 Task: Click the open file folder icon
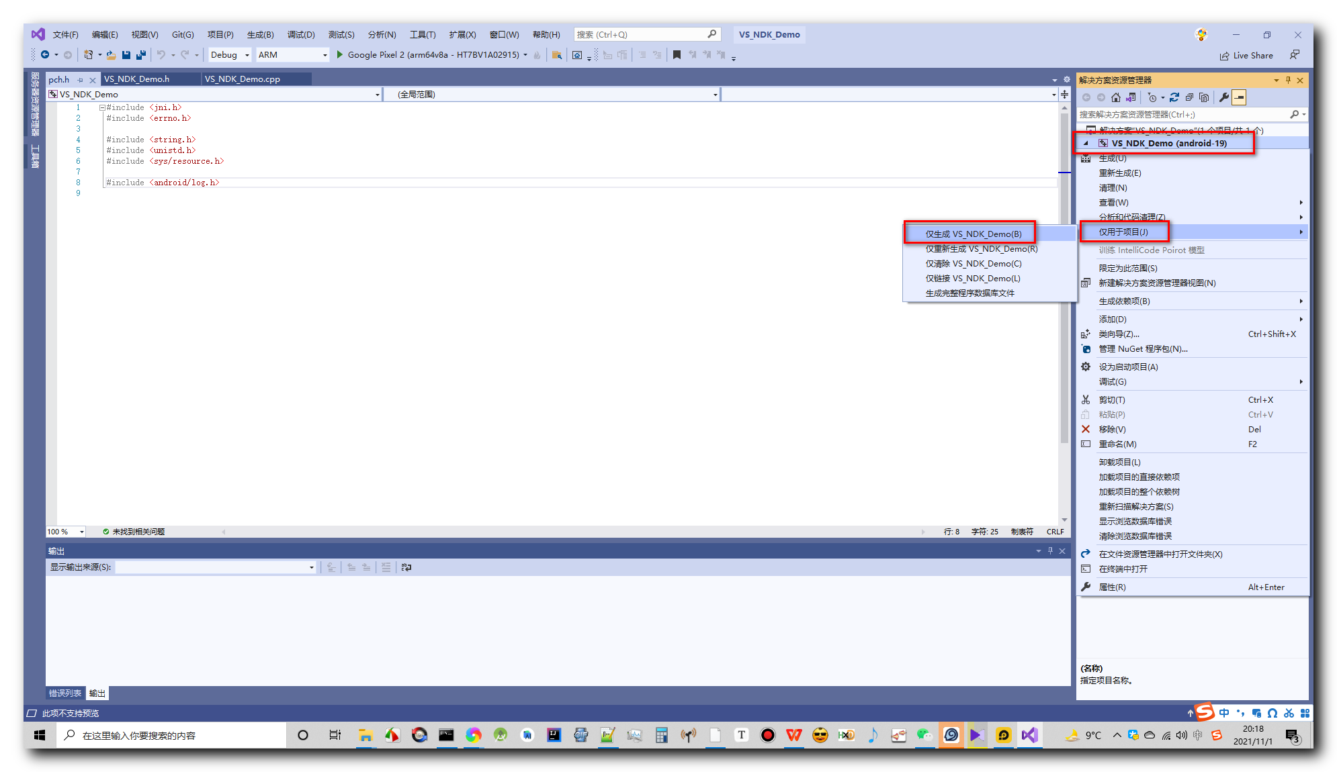[111, 54]
